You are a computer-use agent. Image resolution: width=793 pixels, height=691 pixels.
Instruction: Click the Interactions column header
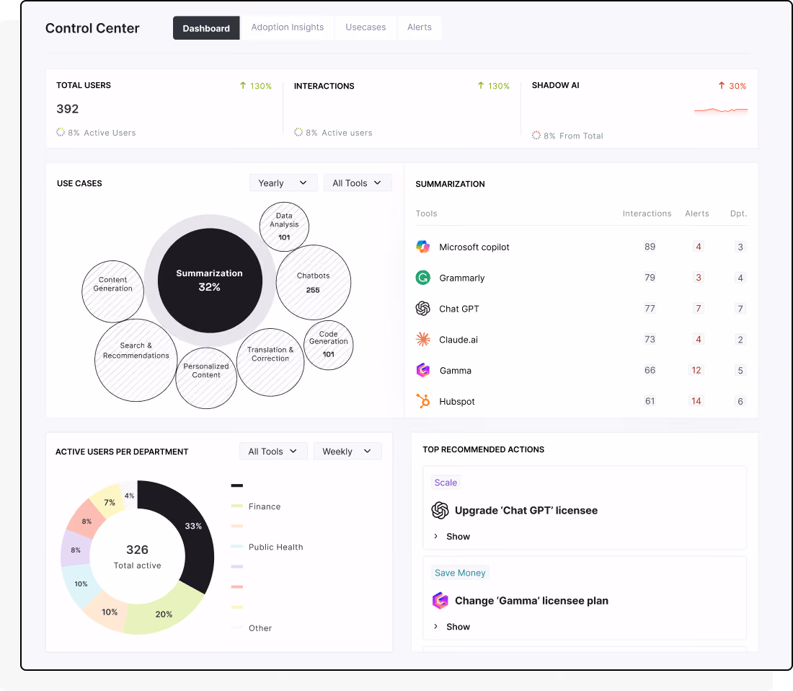[647, 214]
